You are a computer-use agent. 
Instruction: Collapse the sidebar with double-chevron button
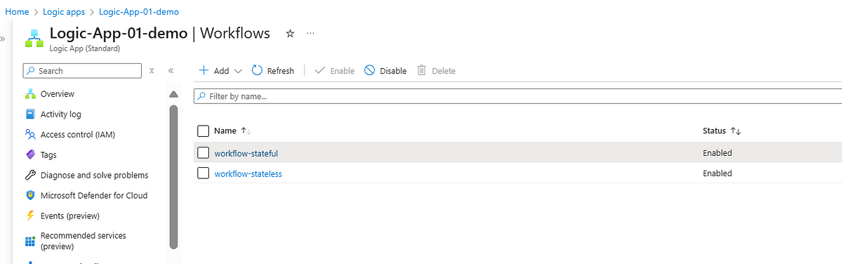tap(171, 71)
